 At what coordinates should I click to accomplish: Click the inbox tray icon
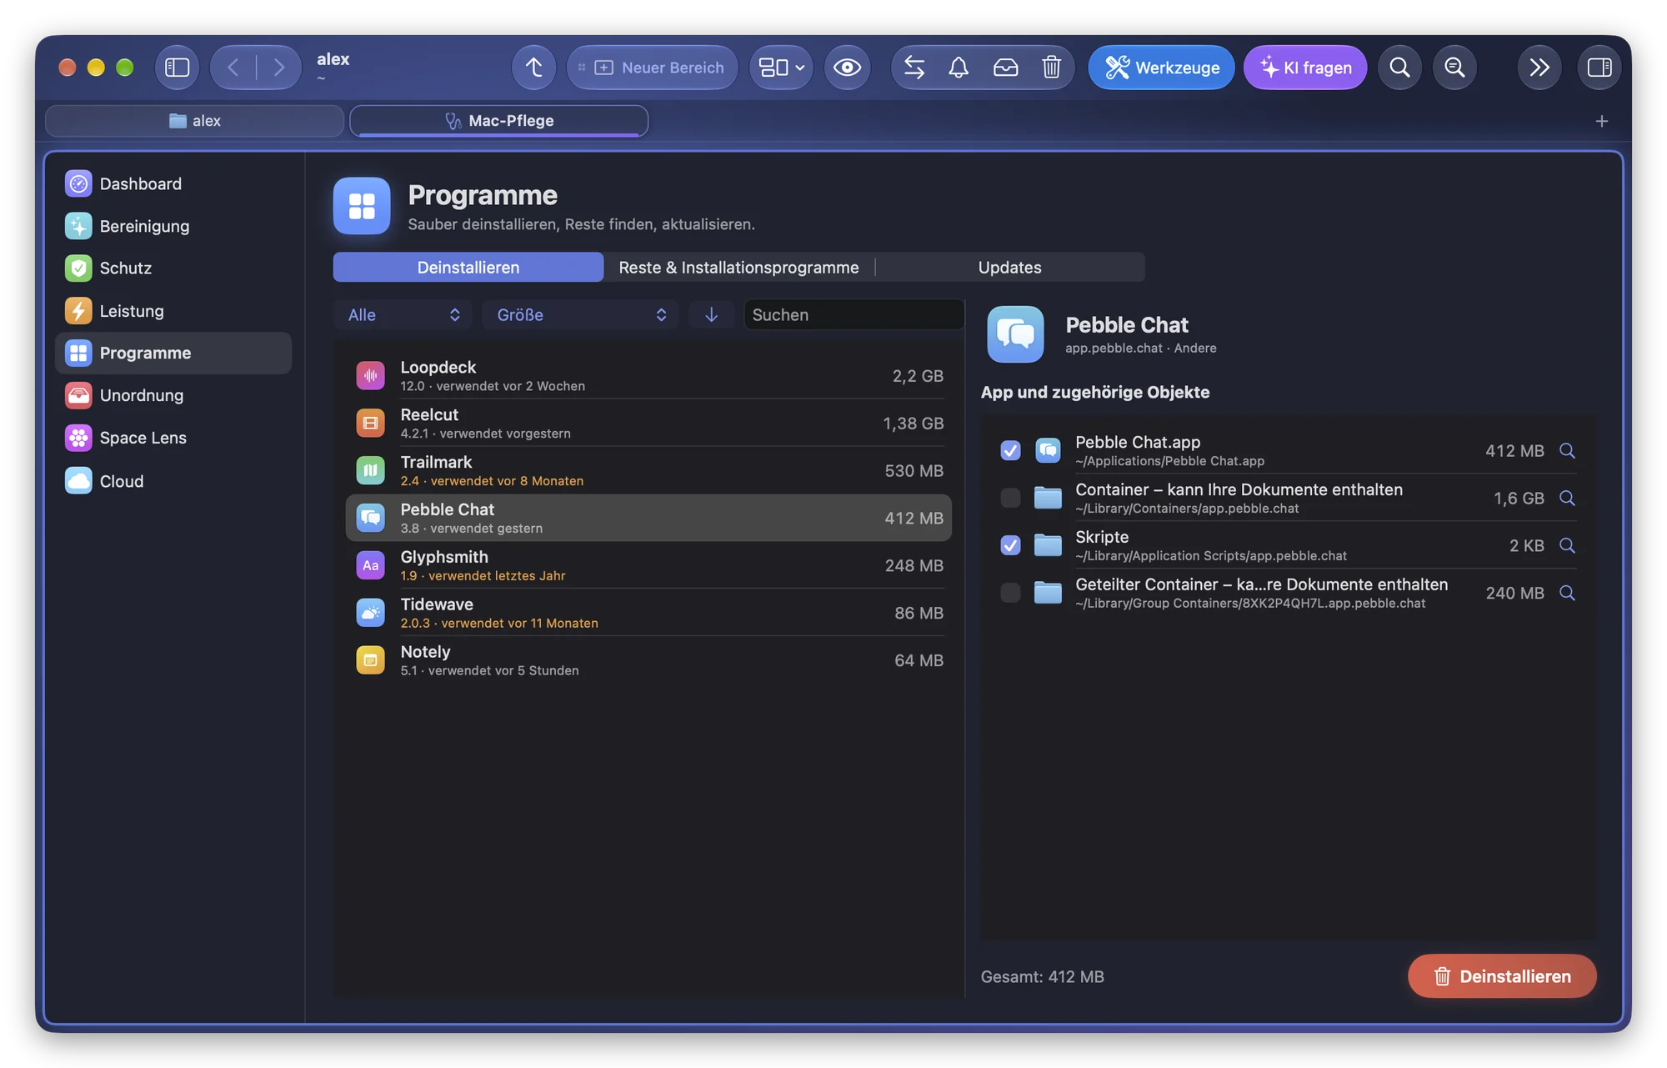[1005, 68]
